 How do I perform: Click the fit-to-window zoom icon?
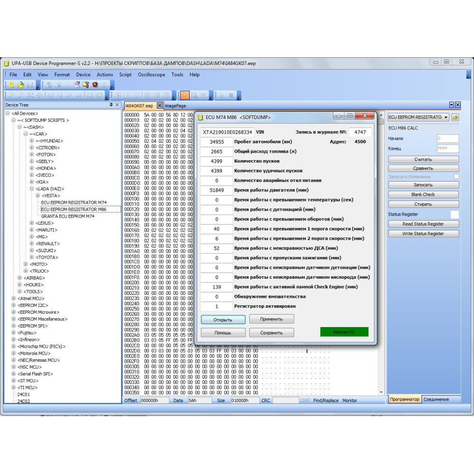pos(30,95)
